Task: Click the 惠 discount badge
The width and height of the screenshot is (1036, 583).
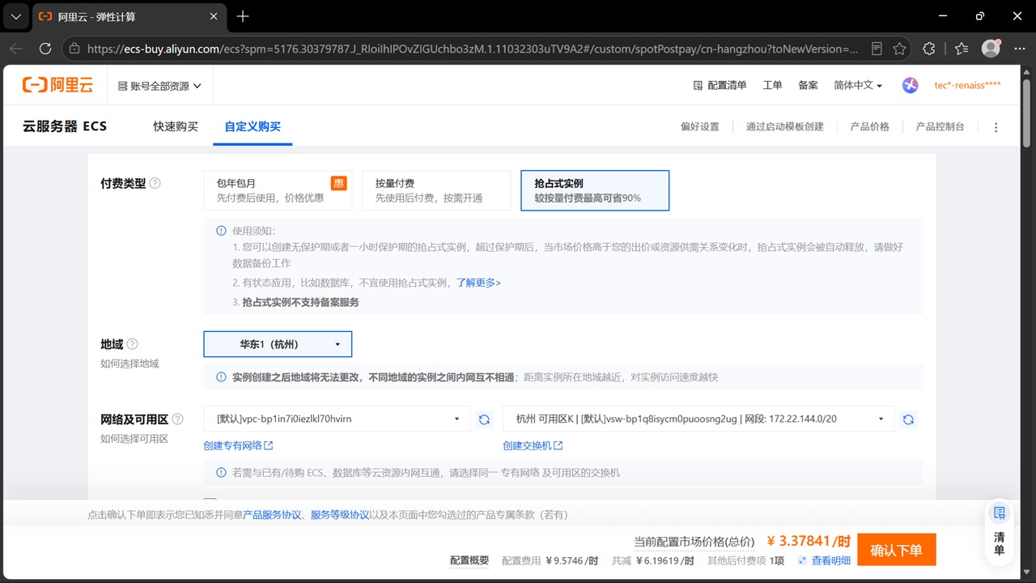Action: tap(338, 183)
